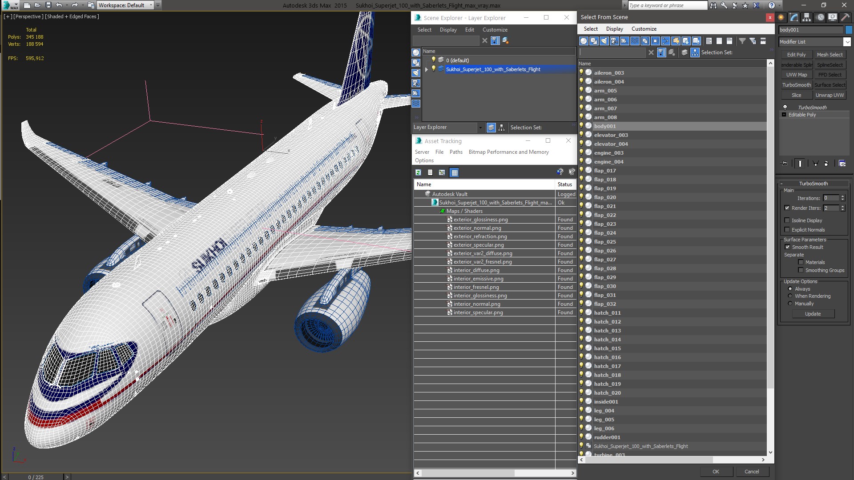Toggle Display Space Warps filter in Select From Scene
Image resolution: width=854 pixels, height=480 pixels.
coord(635,41)
